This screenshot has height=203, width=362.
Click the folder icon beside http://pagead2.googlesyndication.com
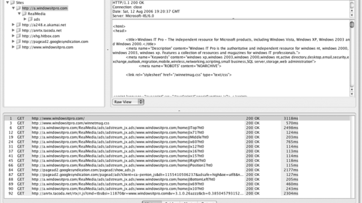[x=19, y=42]
